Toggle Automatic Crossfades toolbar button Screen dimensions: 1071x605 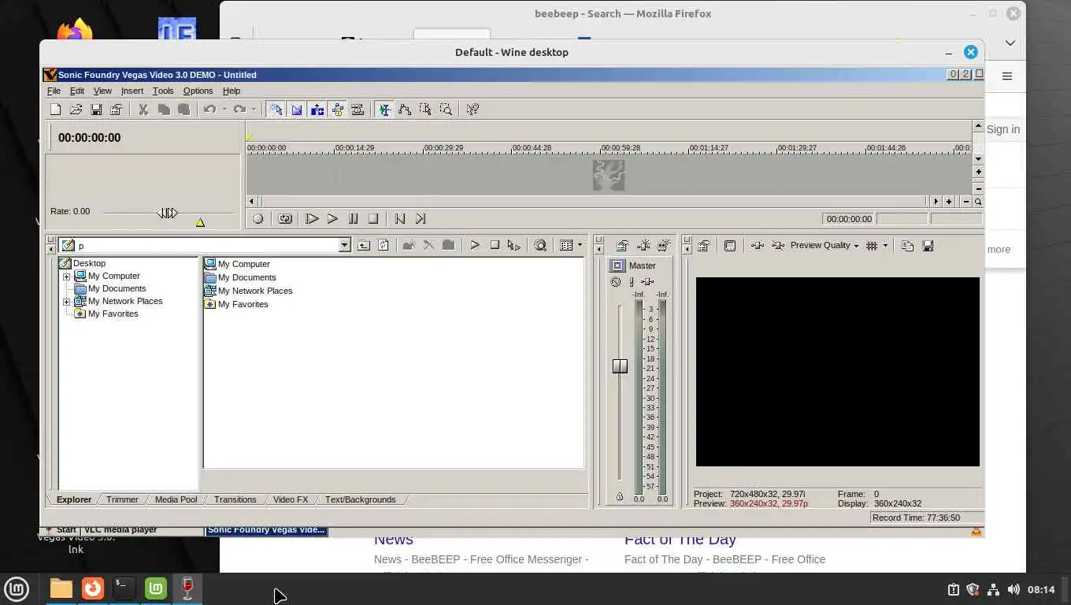coord(297,109)
